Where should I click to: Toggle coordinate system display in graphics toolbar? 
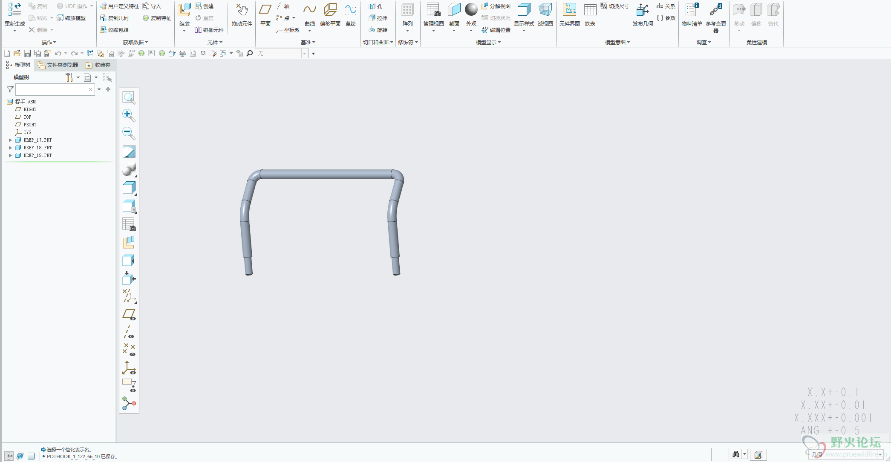(129, 368)
